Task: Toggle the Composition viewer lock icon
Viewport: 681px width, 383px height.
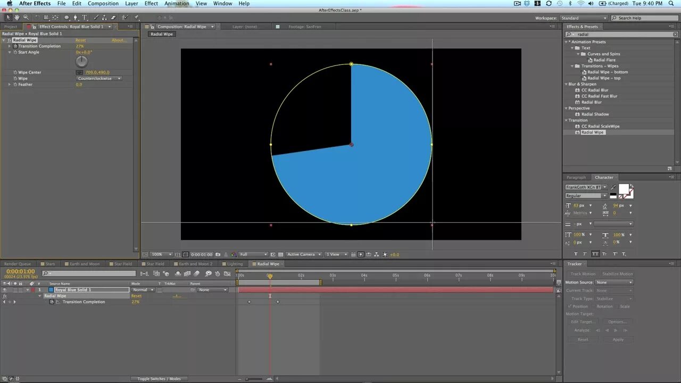Action: (x=153, y=27)
